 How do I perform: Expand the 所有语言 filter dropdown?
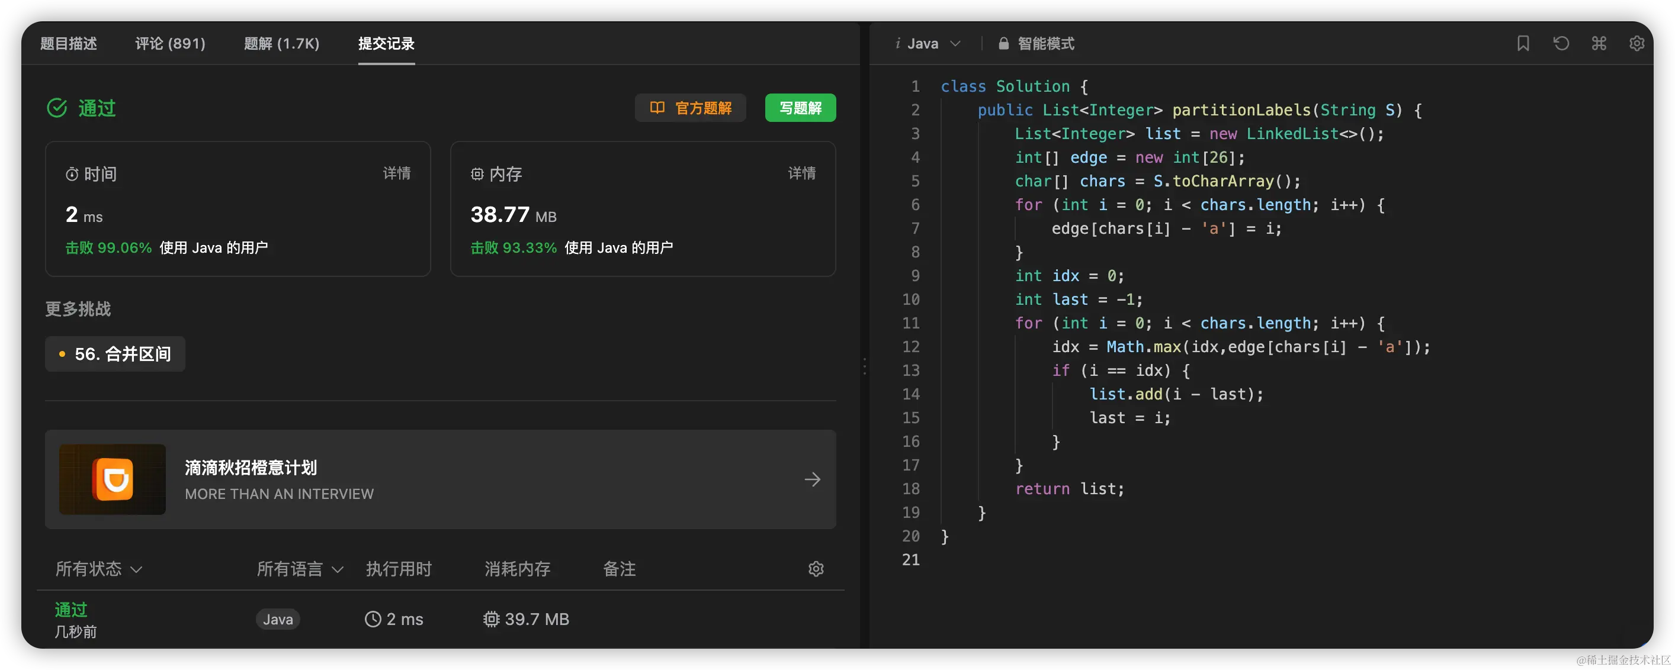pyautogui.click(x=300, y=569)
